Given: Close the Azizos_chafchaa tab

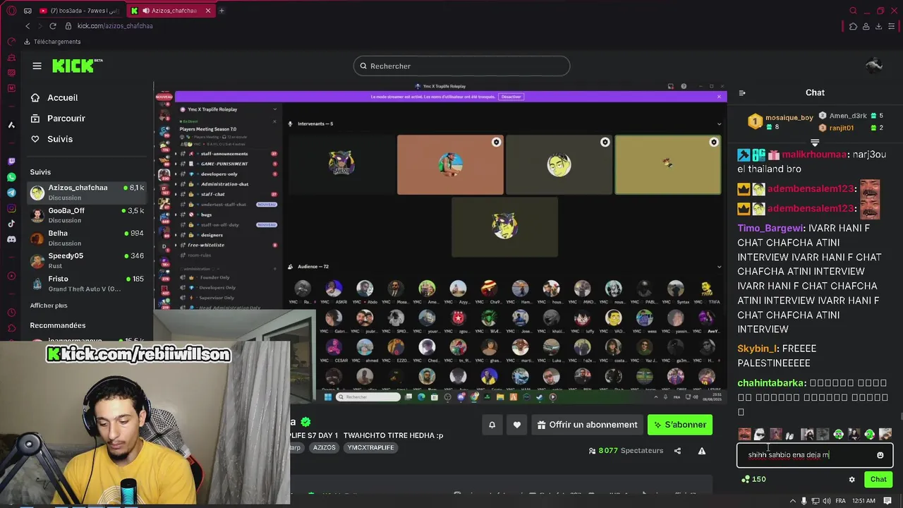Looking at the screenshot, I should [208, 11].
